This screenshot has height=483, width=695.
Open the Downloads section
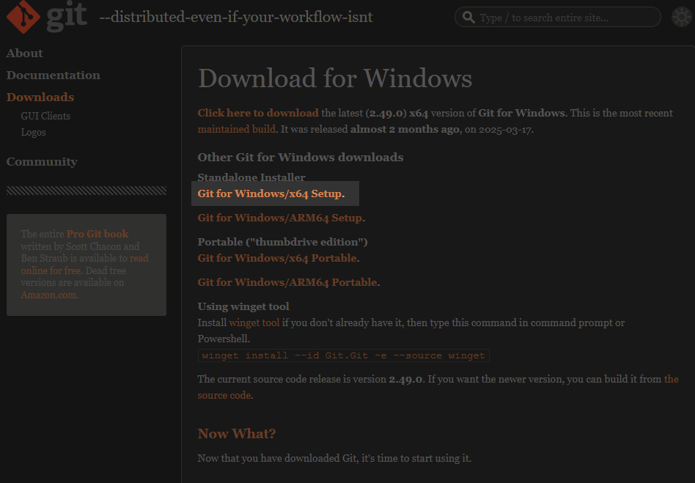40,97
